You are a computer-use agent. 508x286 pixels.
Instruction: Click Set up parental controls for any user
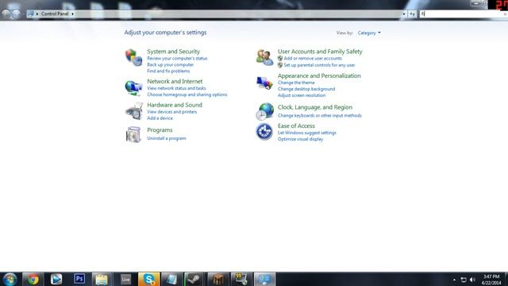[x=319, y=65]
